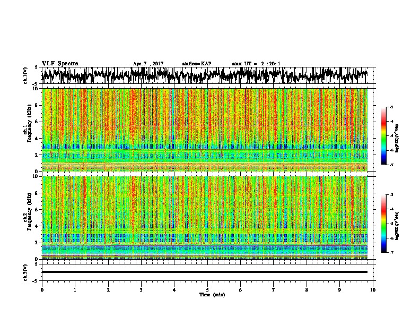Click time axis tick label "2"

tap(108, 289)
